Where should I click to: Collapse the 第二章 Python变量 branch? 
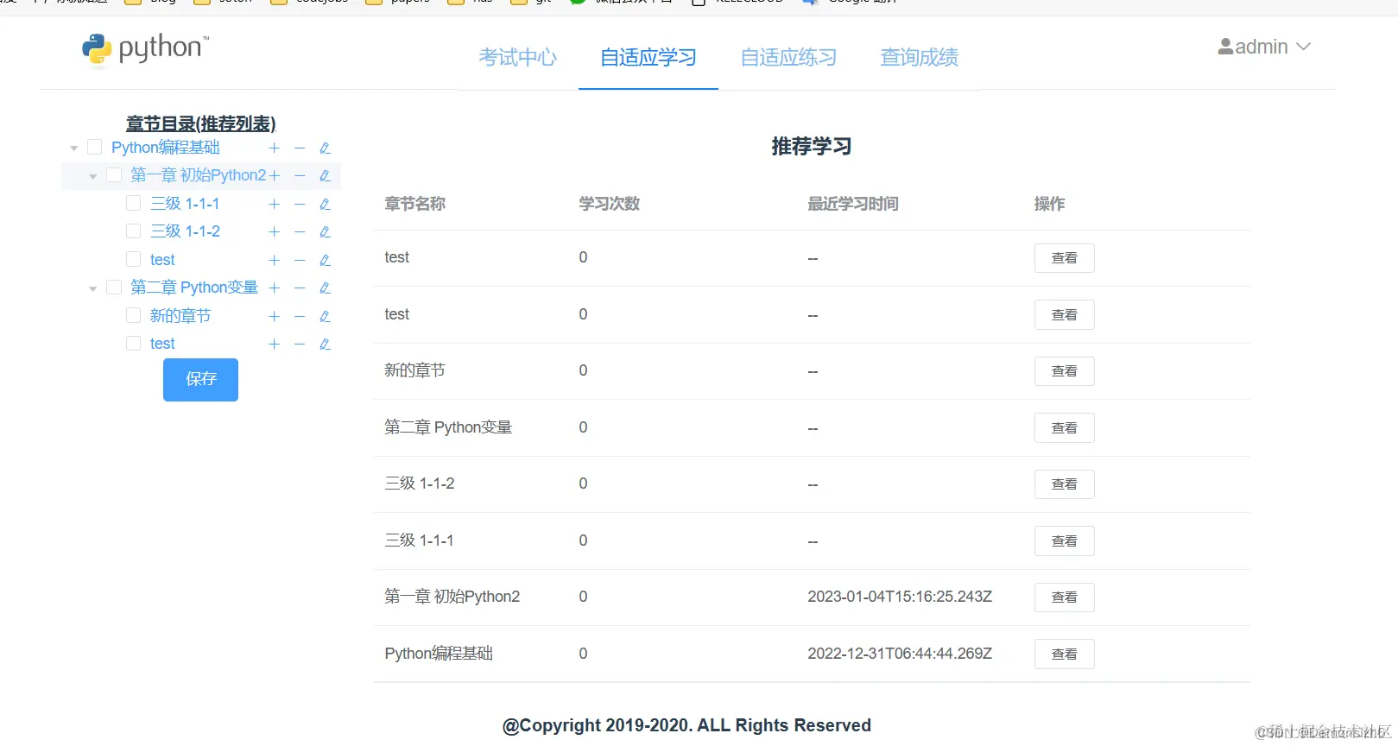tap(93, 288)
